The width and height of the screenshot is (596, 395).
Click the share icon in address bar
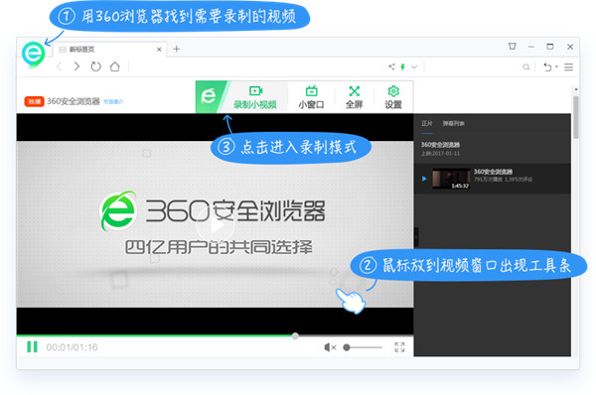[x=391, y=66]
